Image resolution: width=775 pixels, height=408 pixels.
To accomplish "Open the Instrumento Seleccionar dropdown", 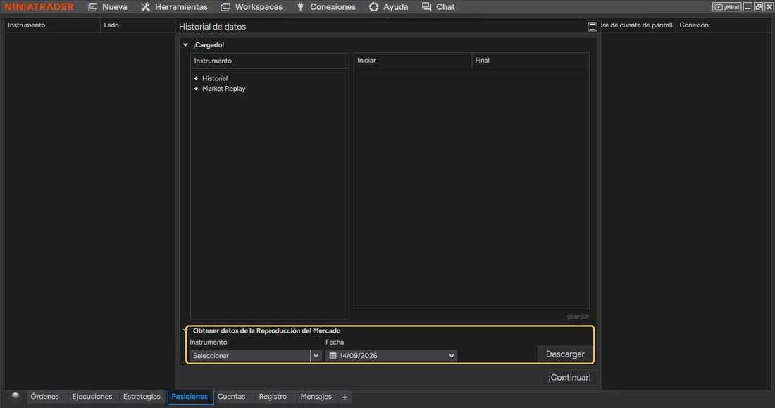I will [x=256, y=356].
